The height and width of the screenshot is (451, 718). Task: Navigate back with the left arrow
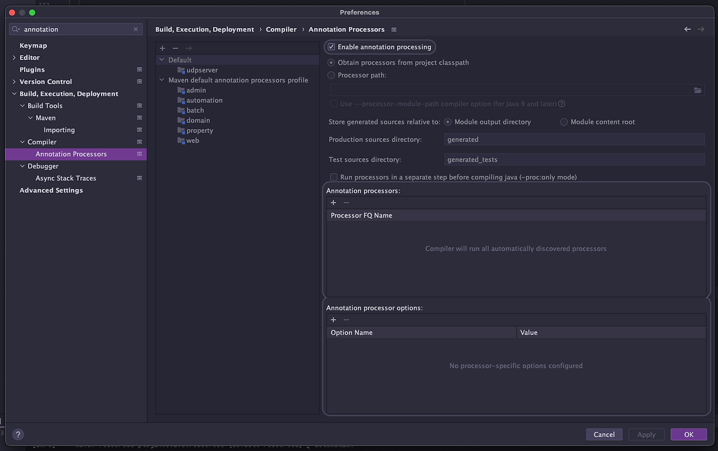[687, 29]
